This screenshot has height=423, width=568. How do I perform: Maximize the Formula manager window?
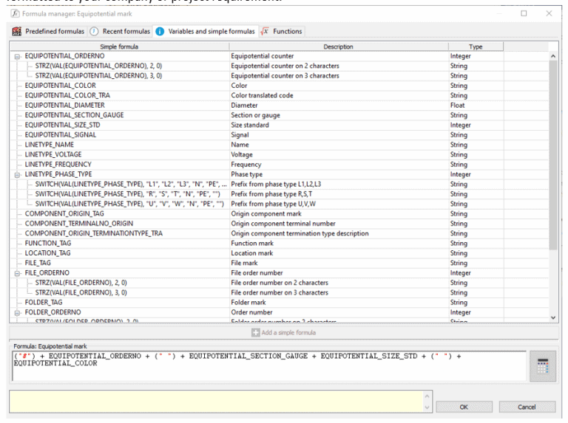click(x=524, y=13)
